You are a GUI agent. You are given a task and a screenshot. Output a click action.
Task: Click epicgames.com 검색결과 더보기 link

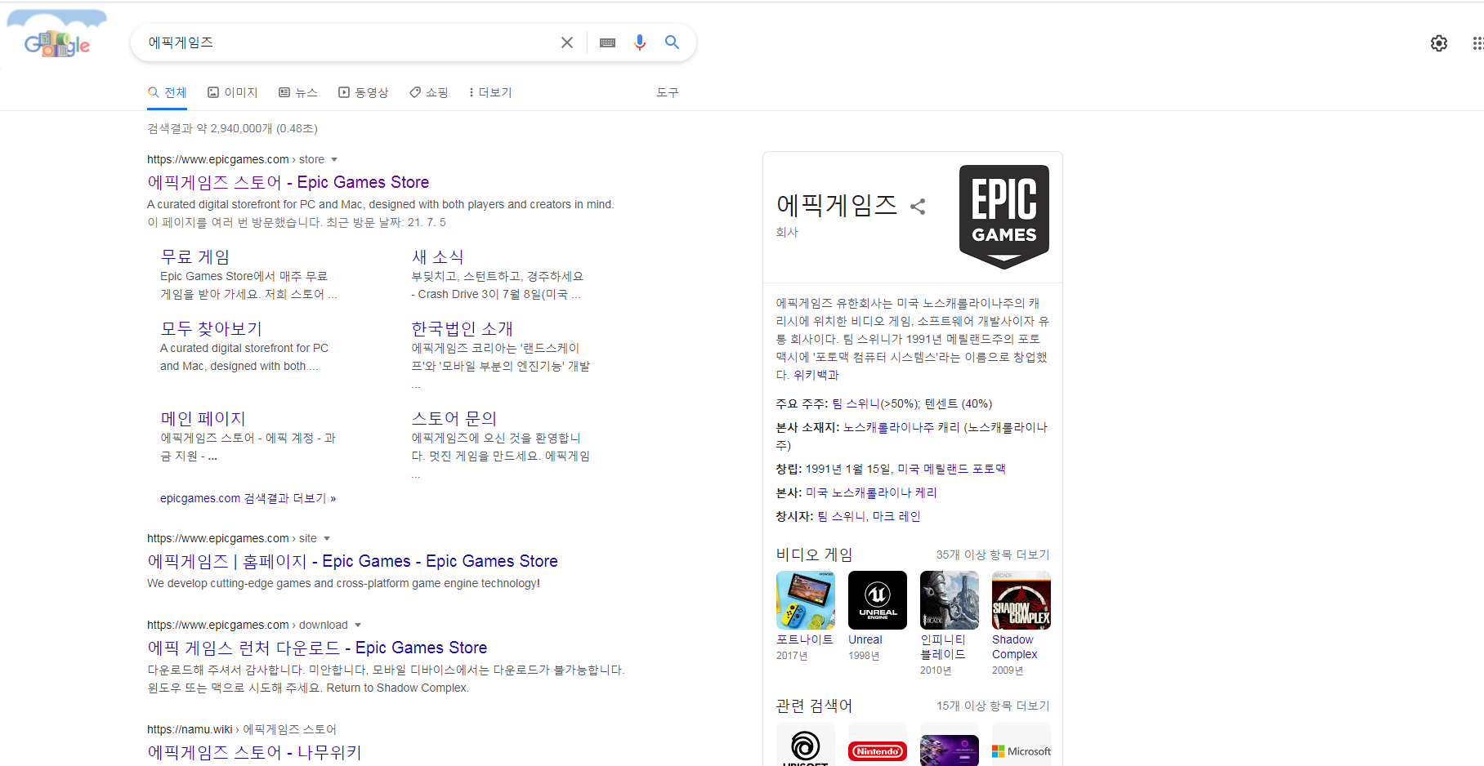(x=248, y=498)
